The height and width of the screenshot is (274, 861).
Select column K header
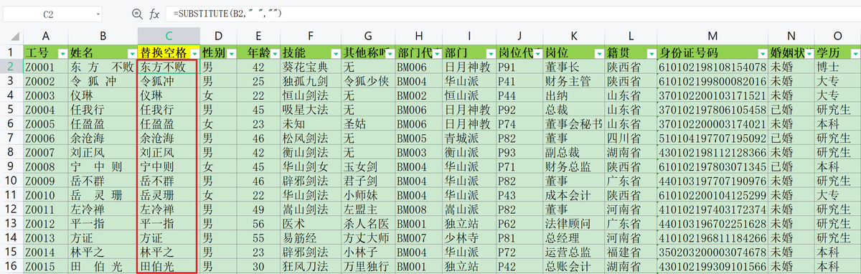(x=573, y=36)
